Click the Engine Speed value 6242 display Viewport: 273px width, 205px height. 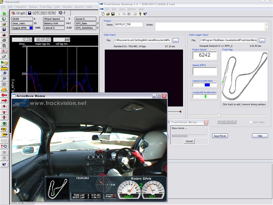click(204, 55)
